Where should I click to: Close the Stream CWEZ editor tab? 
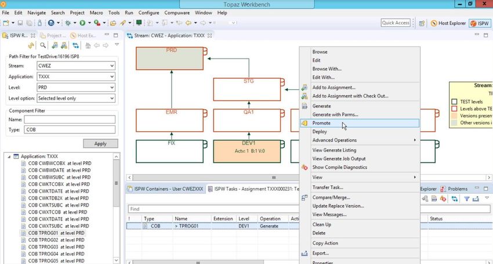210,35
